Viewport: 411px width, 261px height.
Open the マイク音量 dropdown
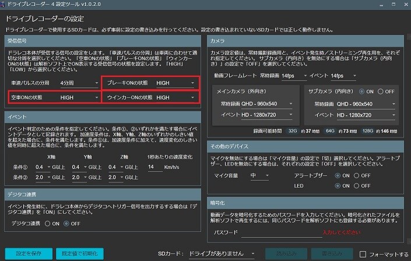(x=259, y=175)
